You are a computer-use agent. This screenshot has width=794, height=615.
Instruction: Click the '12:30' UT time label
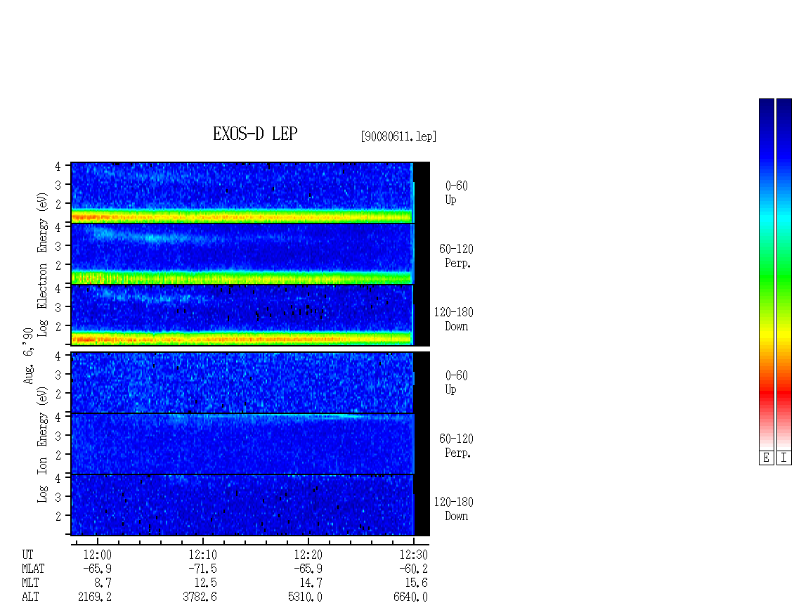click(413, 555)
